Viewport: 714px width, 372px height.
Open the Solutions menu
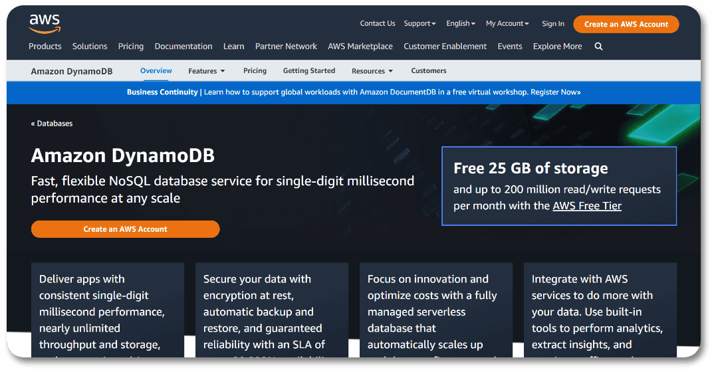coord(90,46)
